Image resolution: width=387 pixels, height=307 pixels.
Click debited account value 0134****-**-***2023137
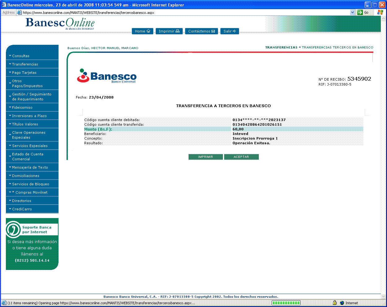(x=259, y=120)
